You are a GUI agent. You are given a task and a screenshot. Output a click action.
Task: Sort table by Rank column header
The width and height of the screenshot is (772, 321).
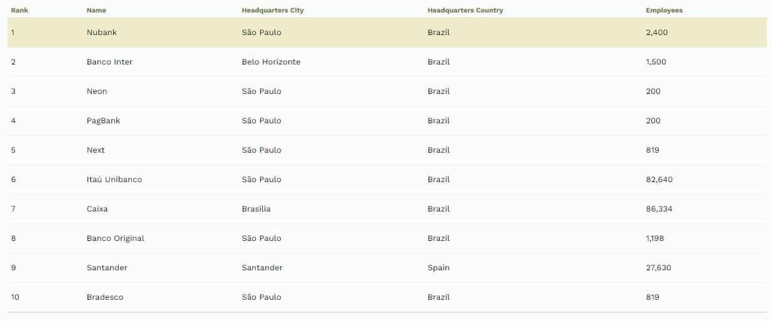19,11
